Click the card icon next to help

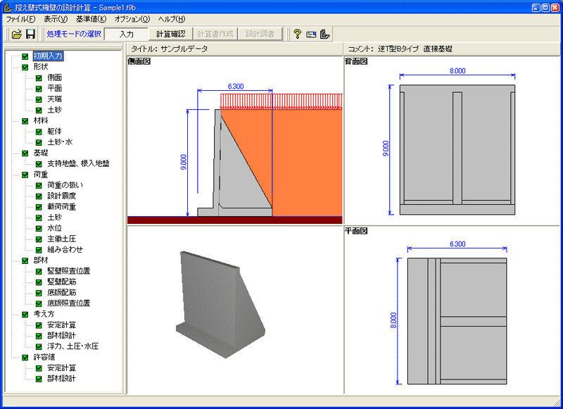(x=310, y=34)
